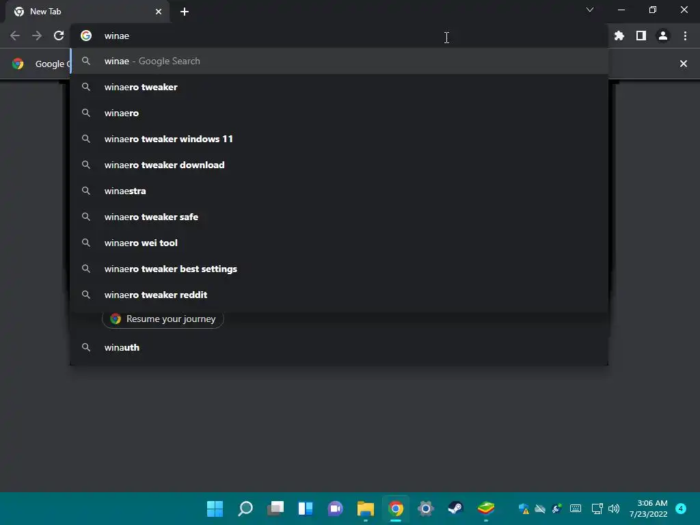Close the New Tab tab
The image size is (700, 525).
click(159, 12)
